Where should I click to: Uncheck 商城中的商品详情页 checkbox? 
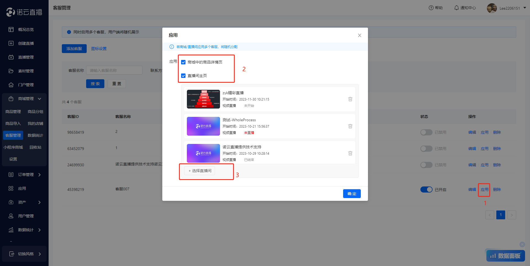183,62
